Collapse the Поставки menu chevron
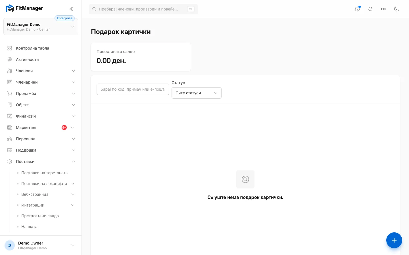The height and width of the screenshot is (255, 409). point(74,161)
